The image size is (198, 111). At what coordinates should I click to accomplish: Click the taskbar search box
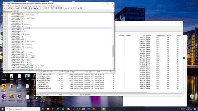[23, 109]
